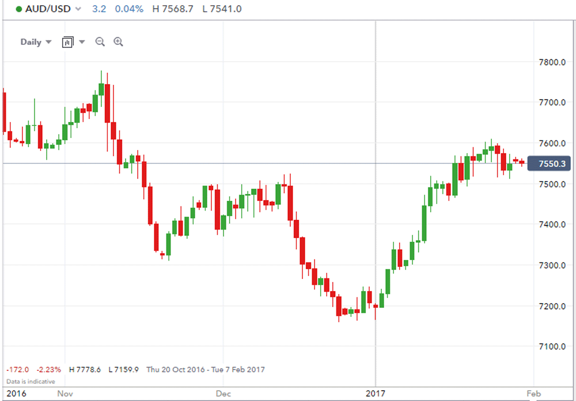
Task: Open the Daily timeframe dropdown
Action: click(x=36, y=42)
